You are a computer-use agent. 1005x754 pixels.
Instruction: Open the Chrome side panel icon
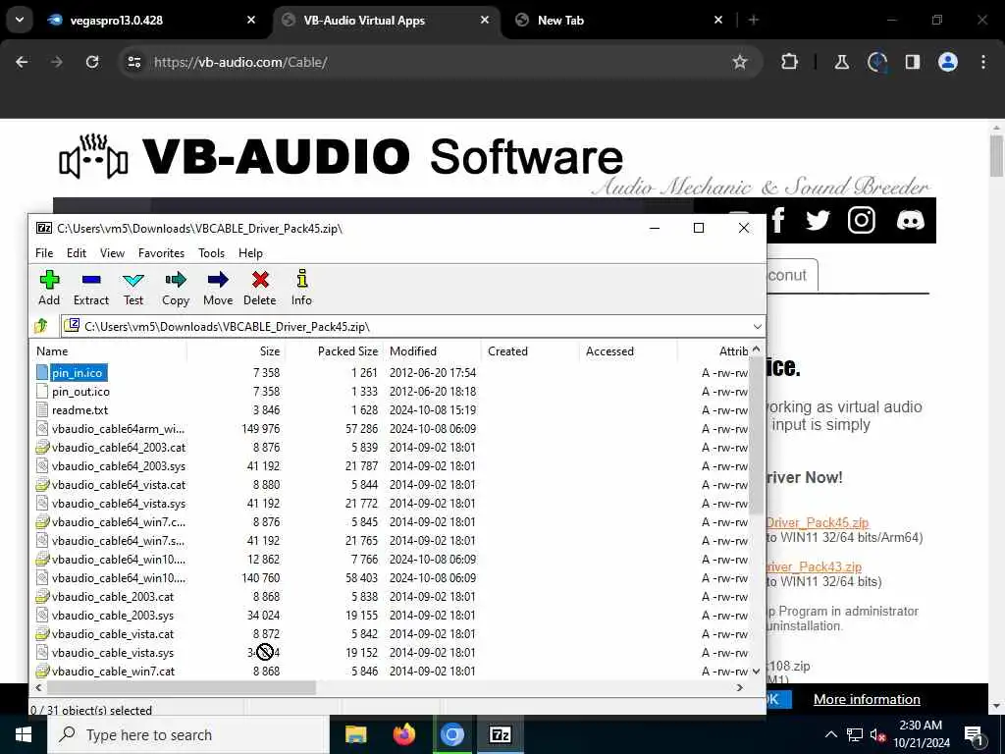(912, 62)
